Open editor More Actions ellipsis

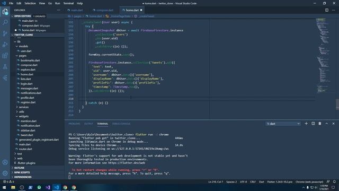(333, 10)
